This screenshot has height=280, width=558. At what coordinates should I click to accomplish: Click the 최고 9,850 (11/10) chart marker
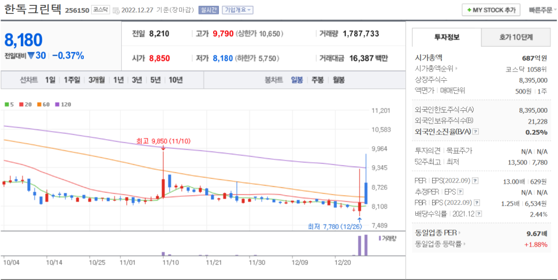point(163,141)
